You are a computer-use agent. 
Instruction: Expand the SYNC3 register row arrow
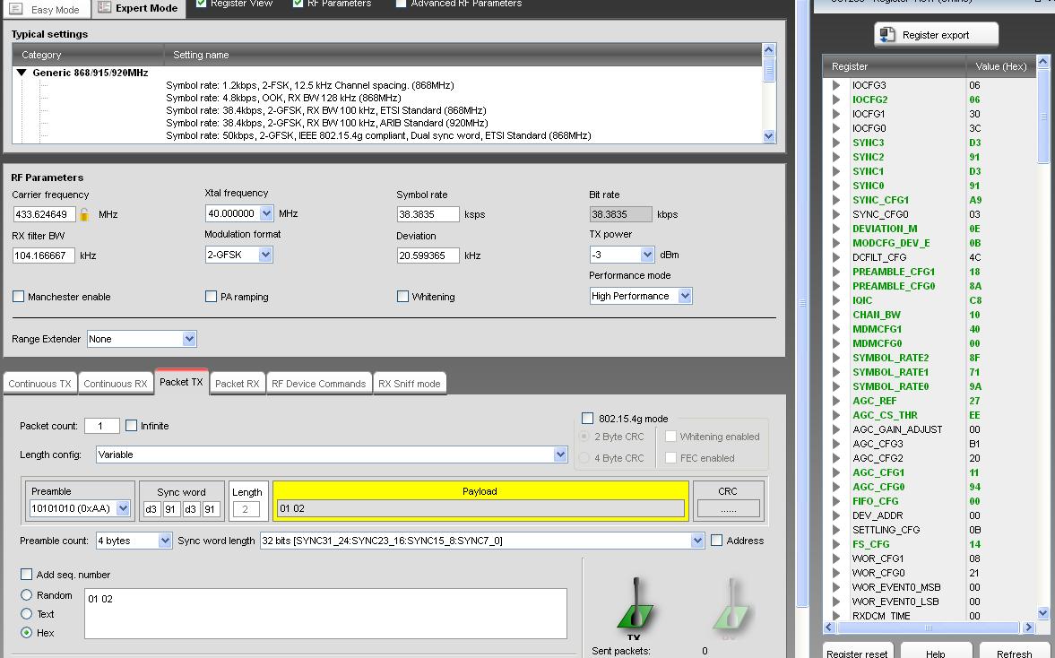[835, 143]
